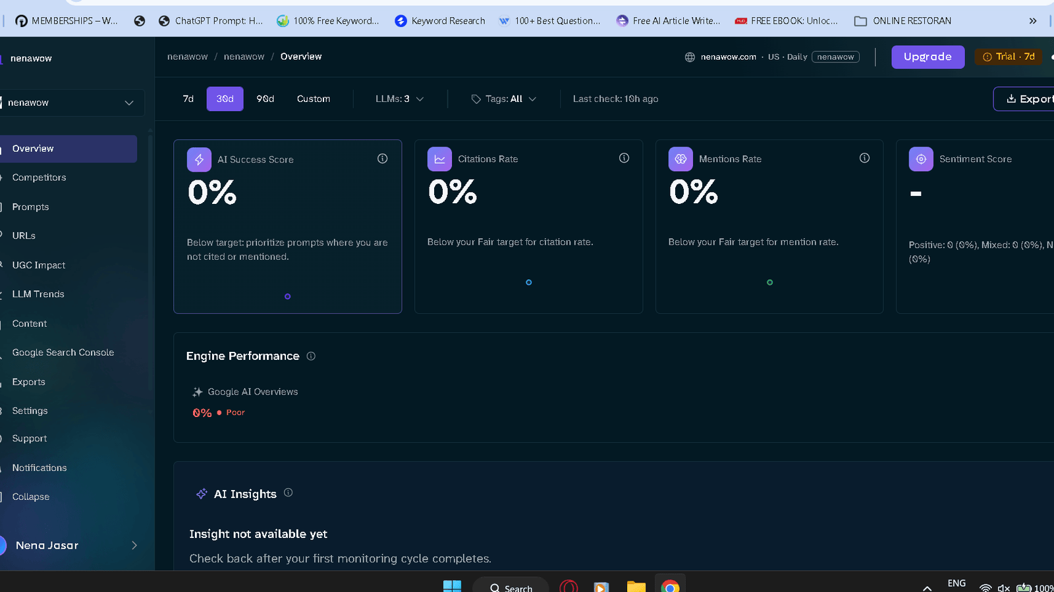Open the ONLINE RESTORAN bookmarks folder
Image resolution: width=1054 pixels, height=592 pixels.
pyautogui.click(x=902, y=21)
